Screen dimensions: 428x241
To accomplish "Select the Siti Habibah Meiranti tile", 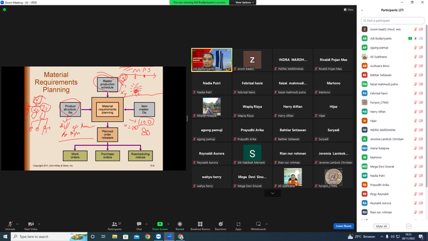I will pyautogui.click(x=252, y=153).
